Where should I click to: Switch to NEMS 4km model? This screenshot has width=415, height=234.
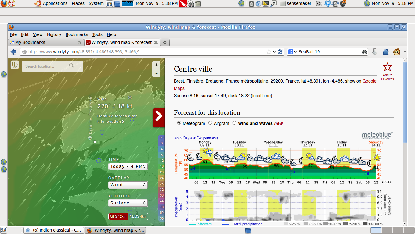tap(138, 216)
